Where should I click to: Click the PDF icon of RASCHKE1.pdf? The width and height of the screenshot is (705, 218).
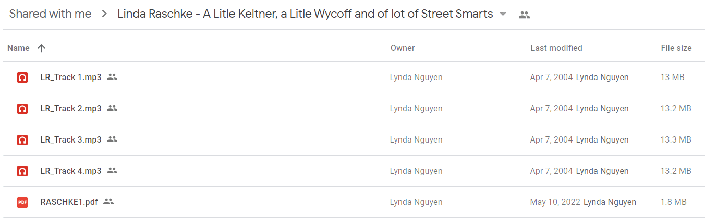(x=22, y=202)
